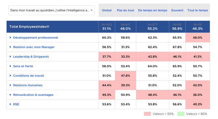Open the question selector dropdown arrow
This screenshot has width=218, height=119.
(91, 10)
